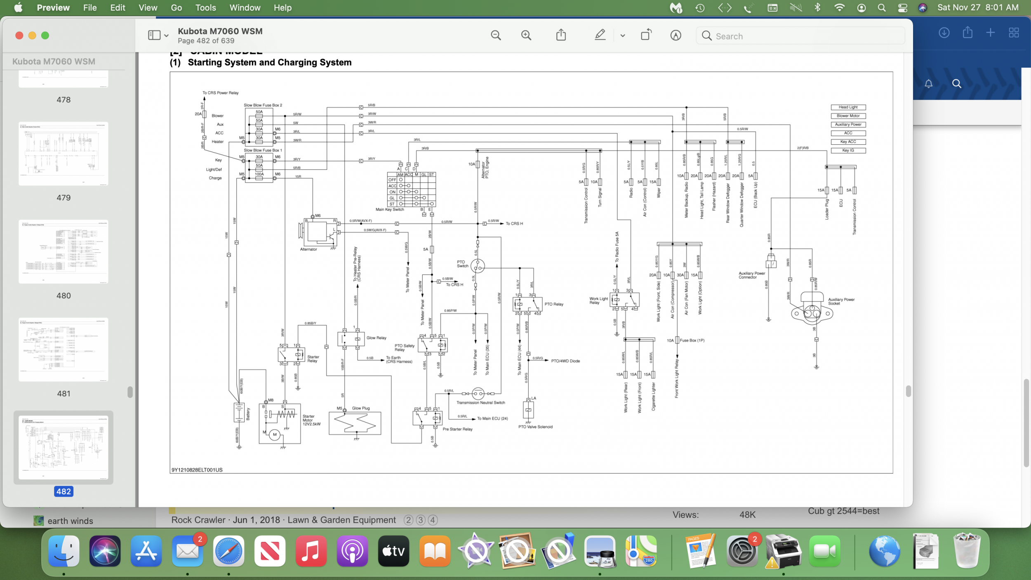The width and height of the screenshot is (1031, 580).
Task: Open the File menu
Action: point(90,7)
